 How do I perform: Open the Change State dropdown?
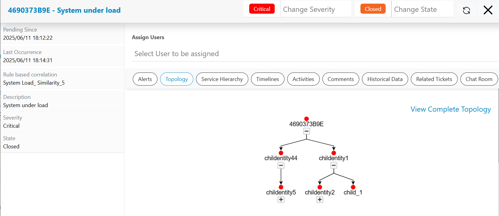(x=422, y=10)
